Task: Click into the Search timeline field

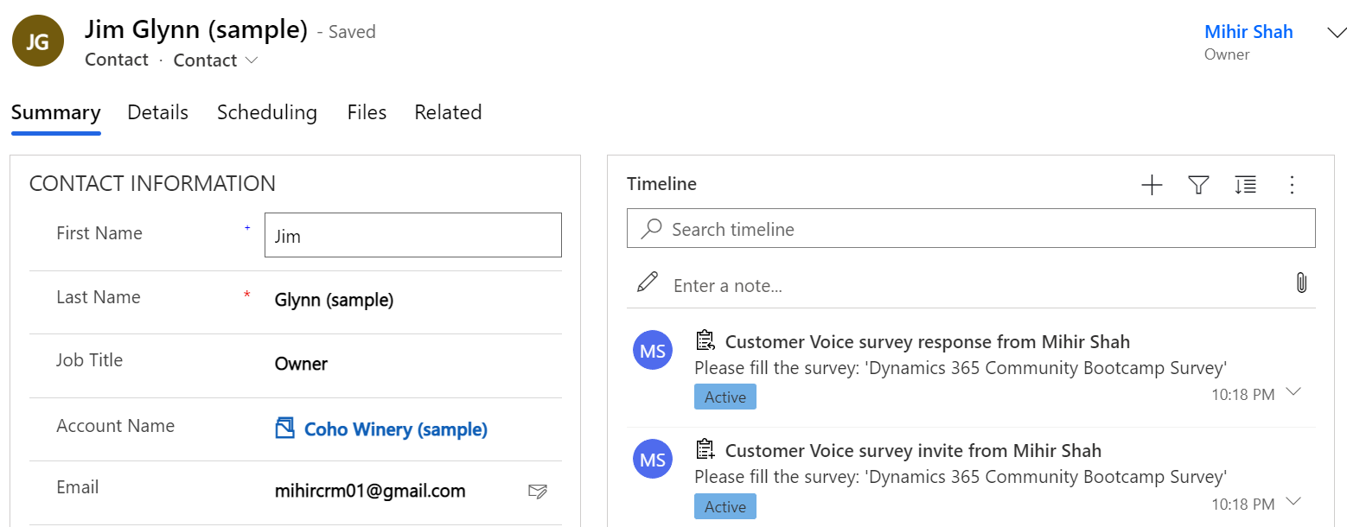Action: (x=970, y=229)
